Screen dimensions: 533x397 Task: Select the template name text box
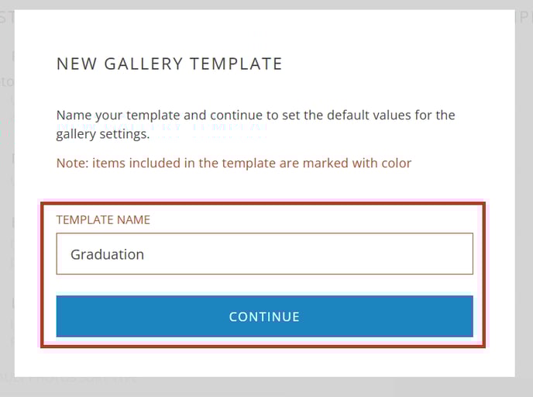(x=264, y=254)
